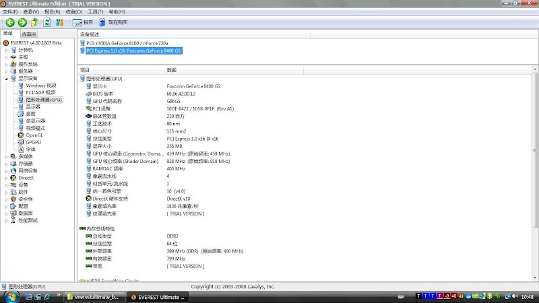The image size is (539, 303).
Task: Click the scroll down arrow of details pane
Action: [x=535, y=278]
